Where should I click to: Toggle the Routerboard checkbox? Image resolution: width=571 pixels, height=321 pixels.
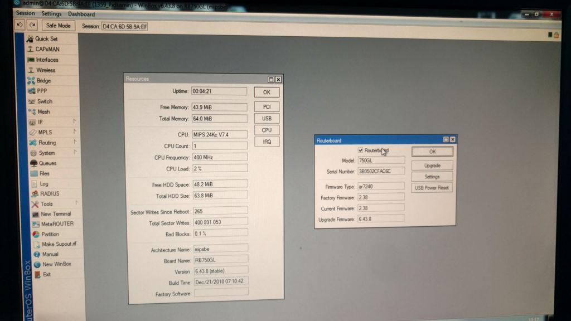pos(361,150)
